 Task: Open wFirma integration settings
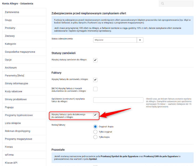pos(9,155)
